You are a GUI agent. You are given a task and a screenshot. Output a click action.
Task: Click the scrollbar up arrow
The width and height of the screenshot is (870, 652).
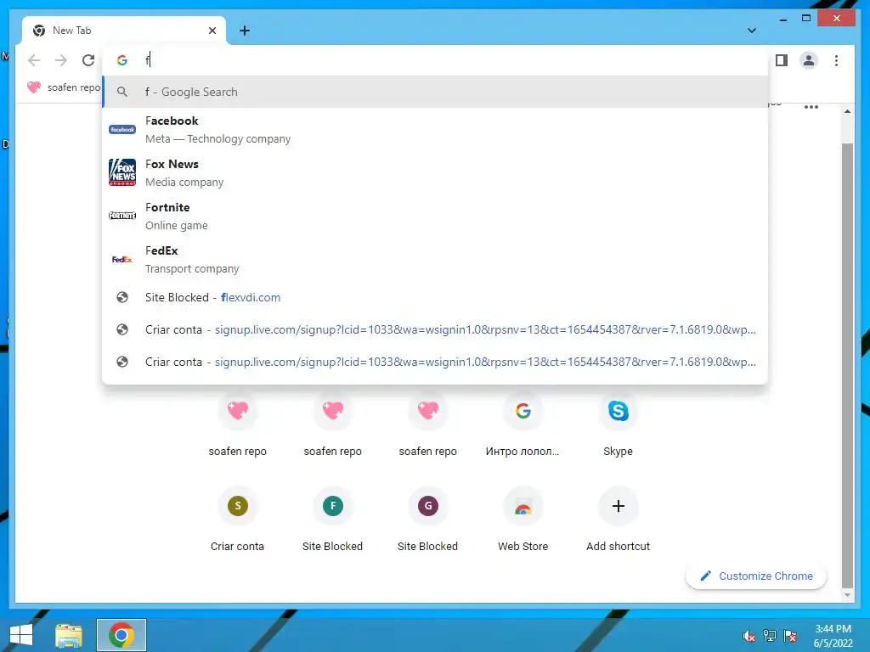tap(847, 111)
